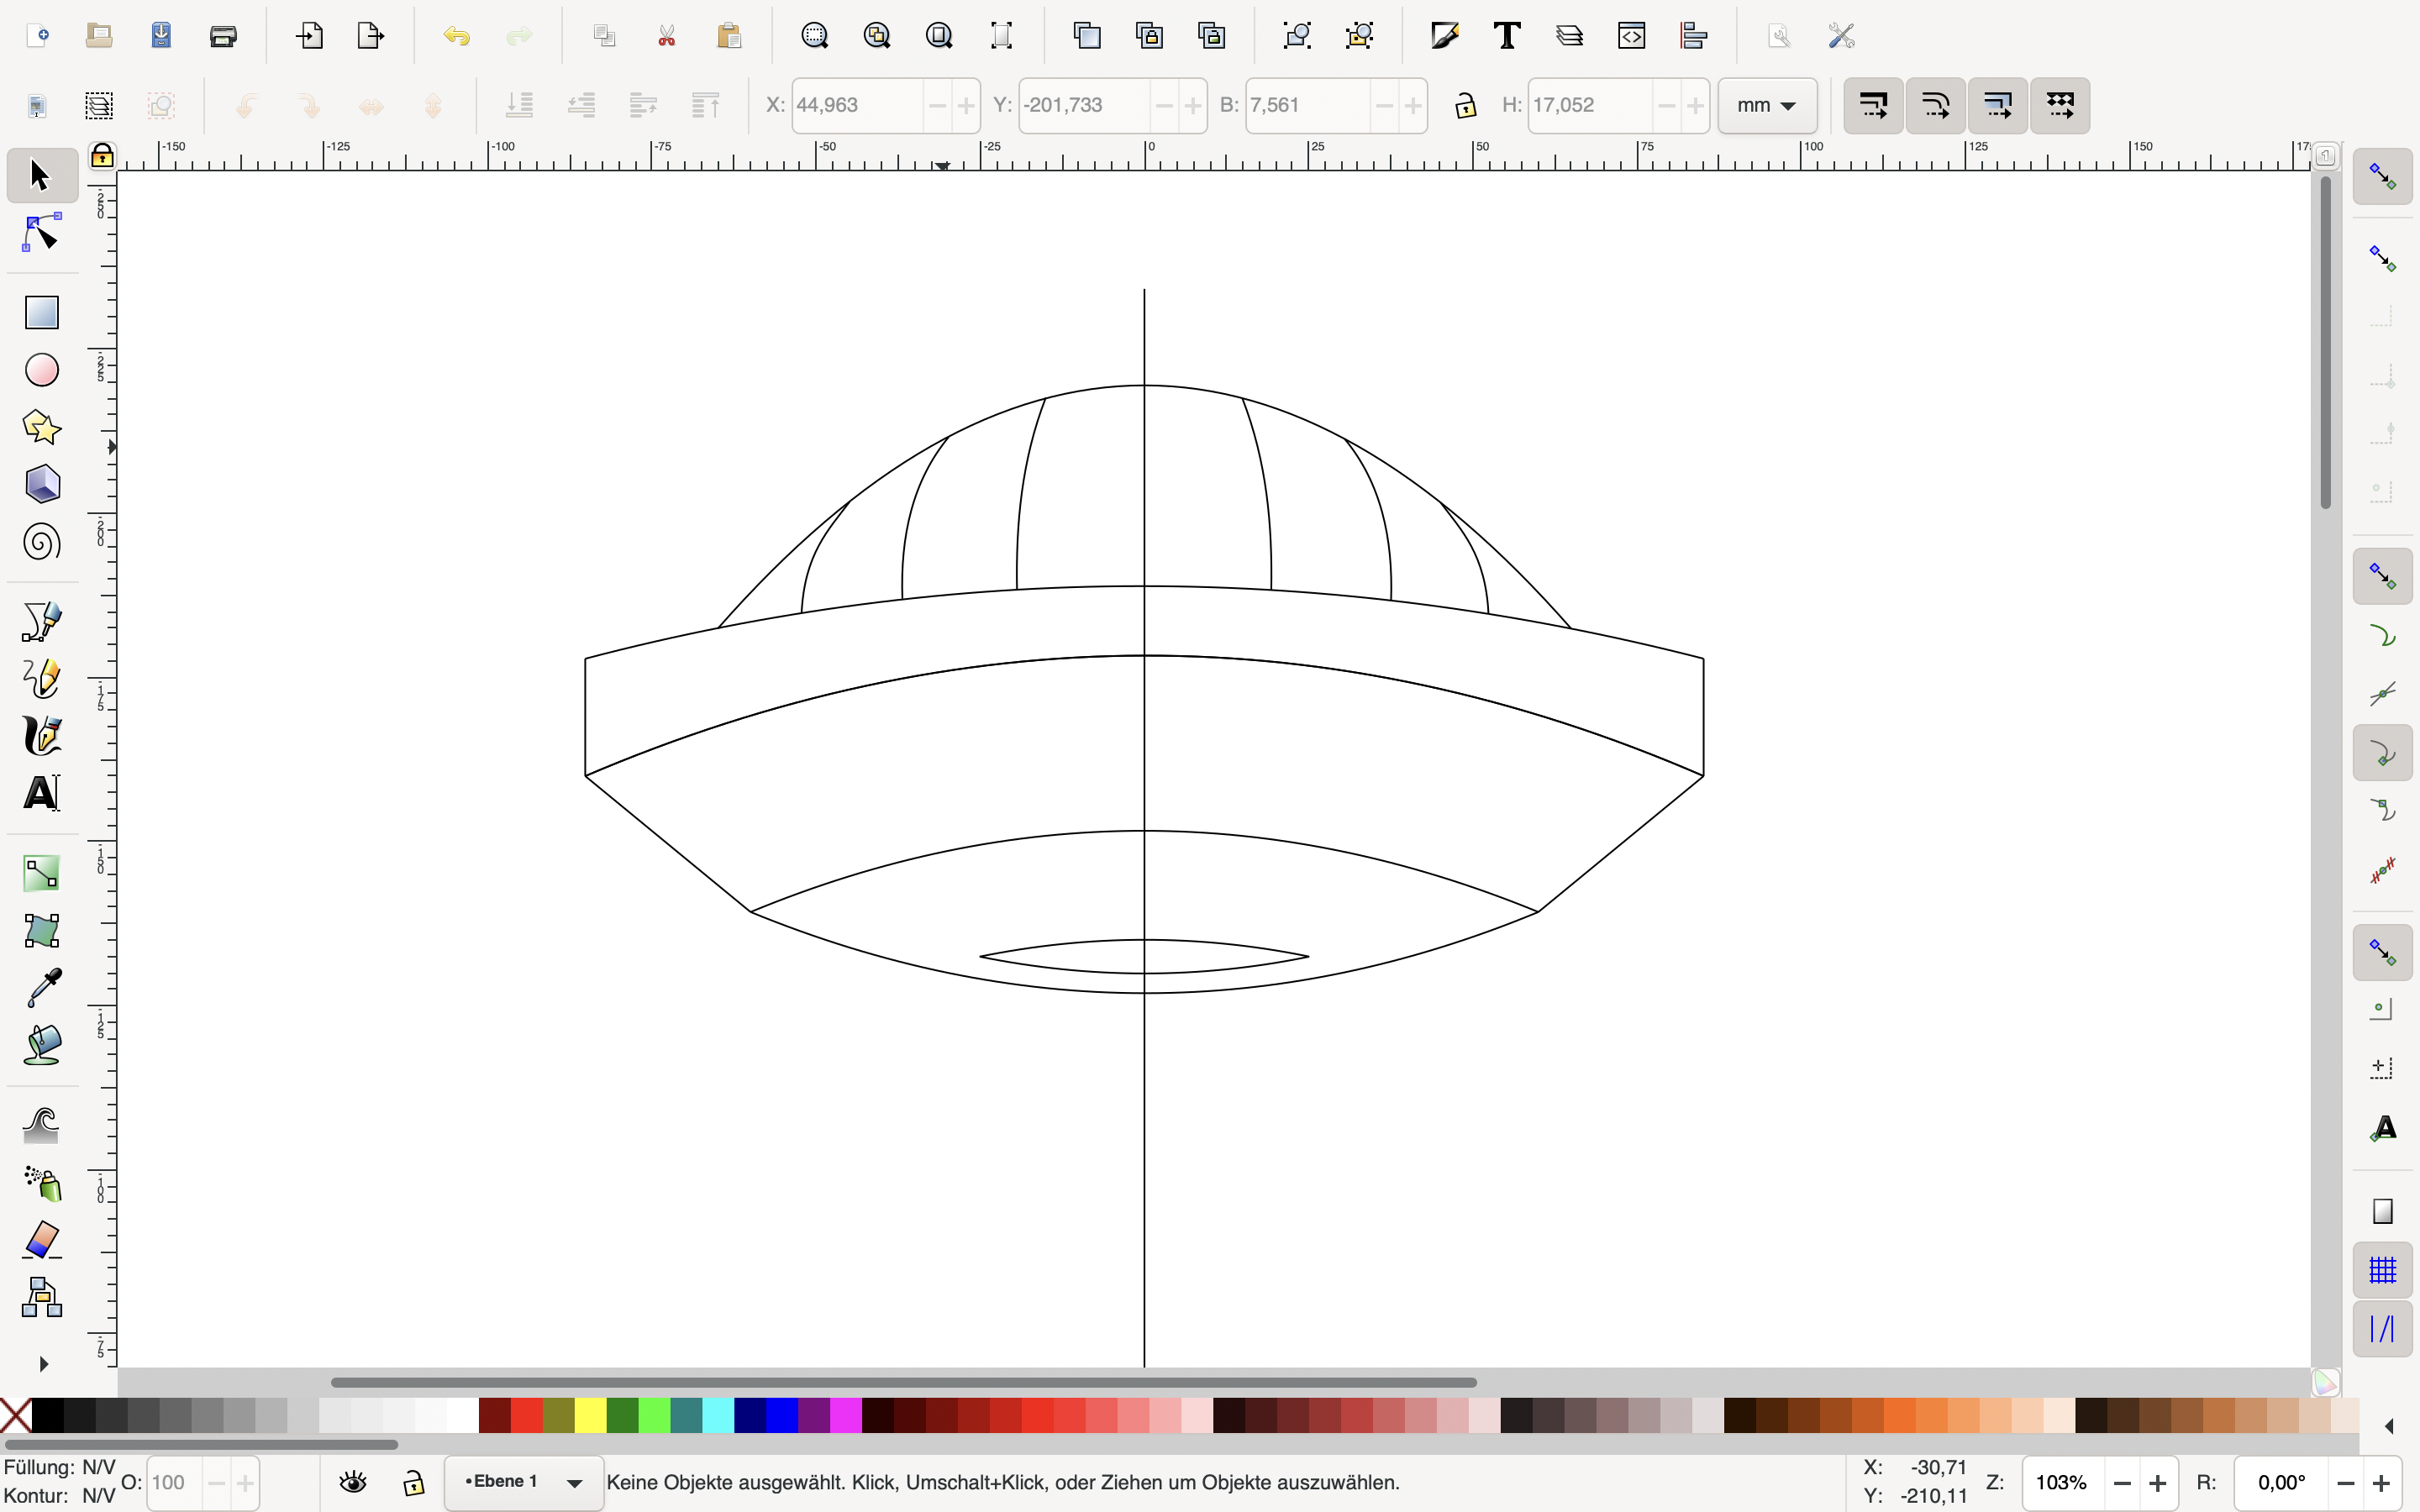The height and width of the screenshot is (1512, 2420).
Task: Decrease height H with minus
Action: [x=1666, y=105]
